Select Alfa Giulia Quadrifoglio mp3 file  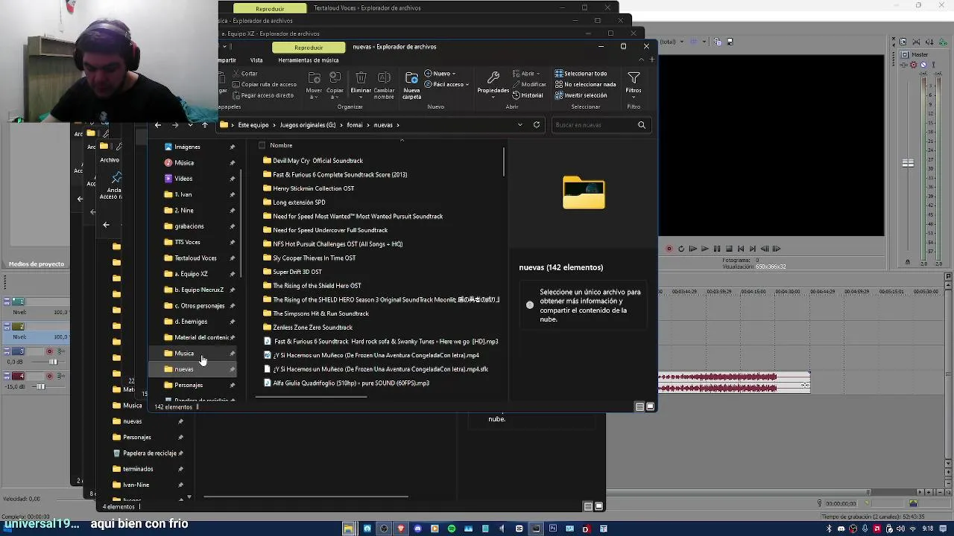click(350, 383)
